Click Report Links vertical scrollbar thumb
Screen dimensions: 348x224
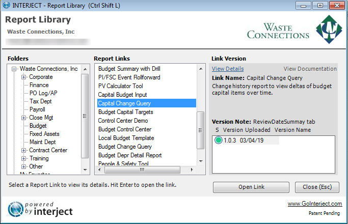tap(200, 130)
